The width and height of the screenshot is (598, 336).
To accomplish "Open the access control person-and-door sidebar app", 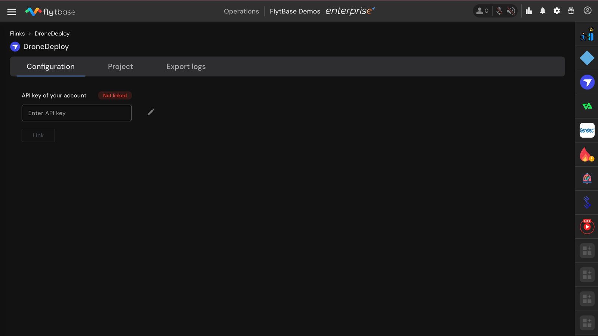I will (587, 34).
